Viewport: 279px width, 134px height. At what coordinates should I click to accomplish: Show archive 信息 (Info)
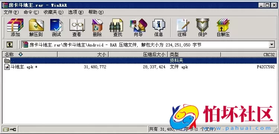pos(158,27)
